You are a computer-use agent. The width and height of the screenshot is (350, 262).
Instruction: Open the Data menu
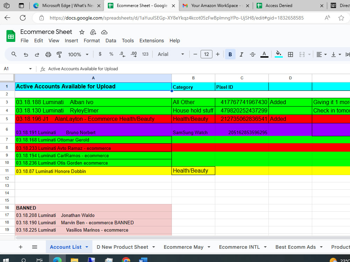click(111, 41)
